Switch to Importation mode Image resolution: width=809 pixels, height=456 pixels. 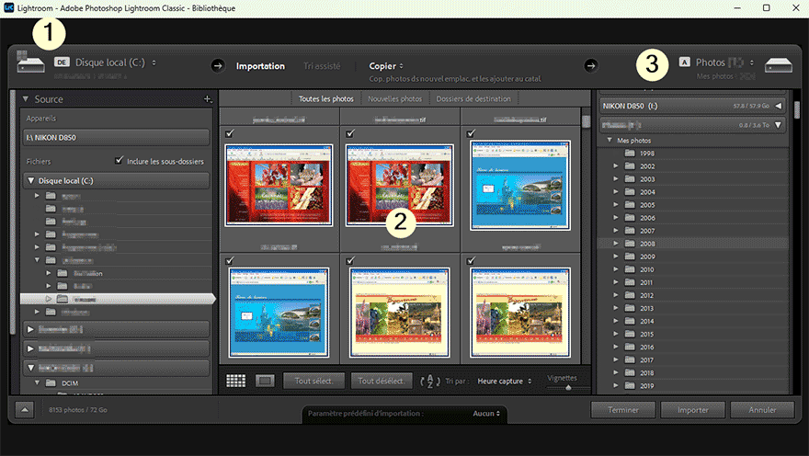coord(260,66)
